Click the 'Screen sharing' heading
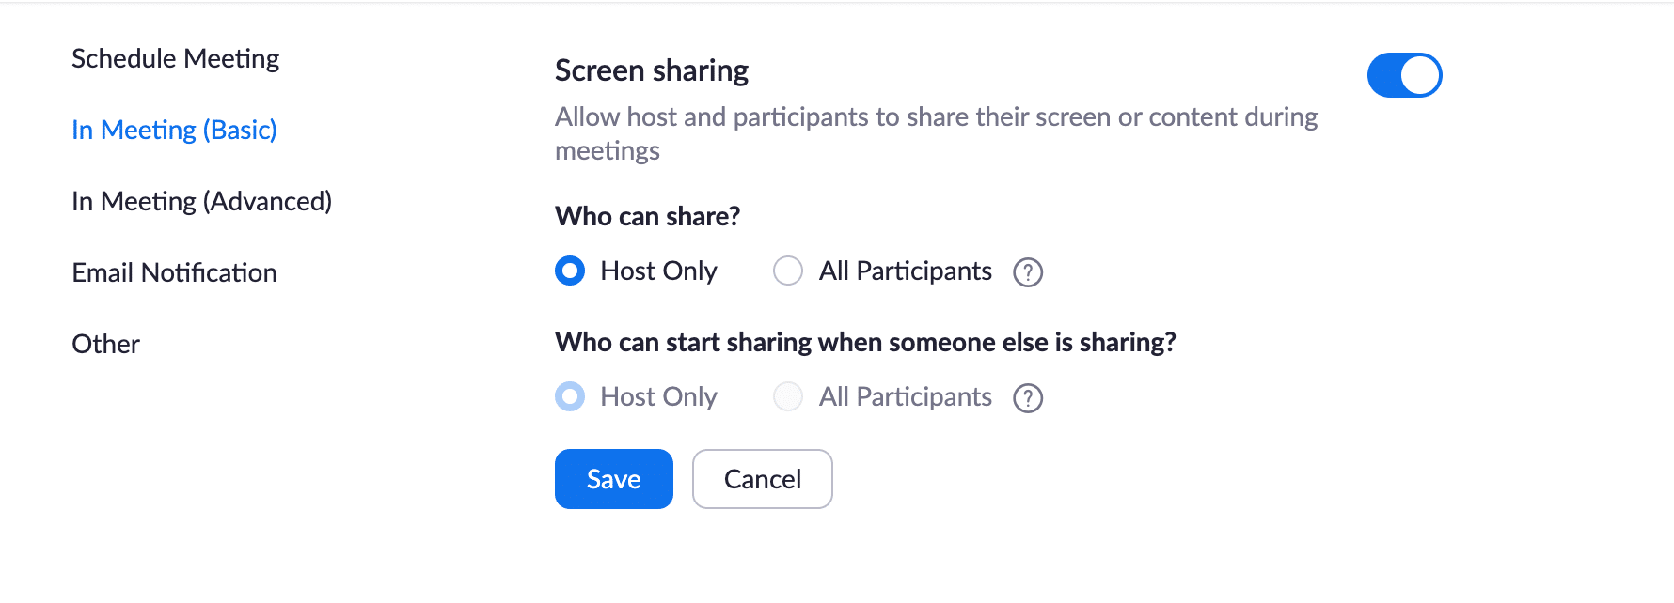 click(x=652, y=70)
